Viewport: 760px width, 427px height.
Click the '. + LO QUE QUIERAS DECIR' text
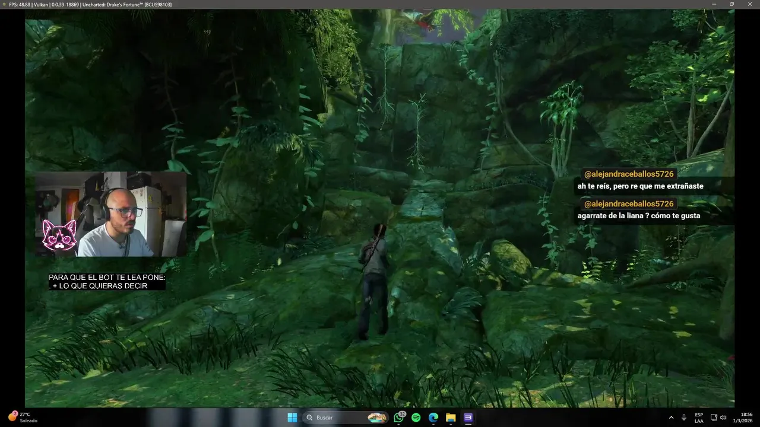coord(99,286)
